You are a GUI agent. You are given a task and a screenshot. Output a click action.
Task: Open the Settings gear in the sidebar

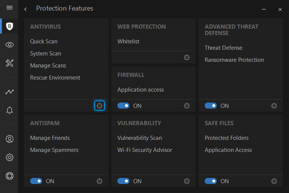pos(9,157)
